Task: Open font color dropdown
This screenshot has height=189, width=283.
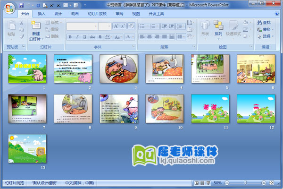Action: [129, 37]
